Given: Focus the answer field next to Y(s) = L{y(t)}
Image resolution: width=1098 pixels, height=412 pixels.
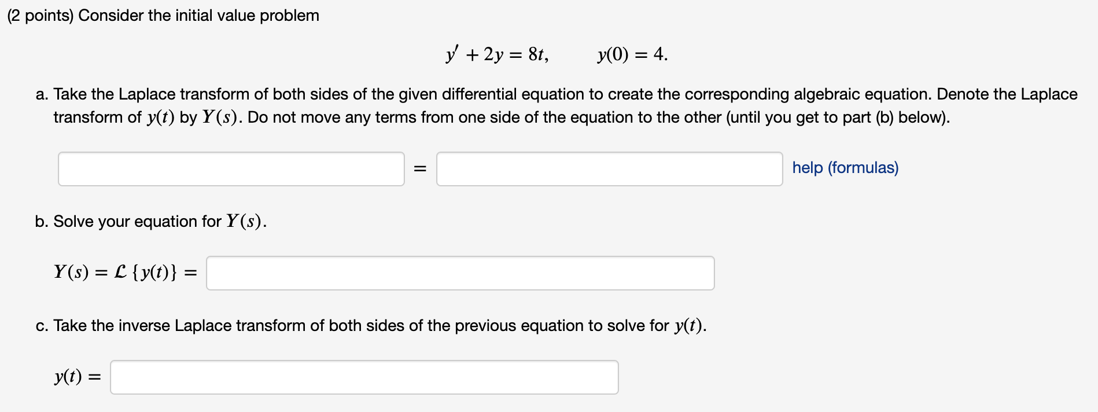Looking at the screenshot, I should coord(460,273).
